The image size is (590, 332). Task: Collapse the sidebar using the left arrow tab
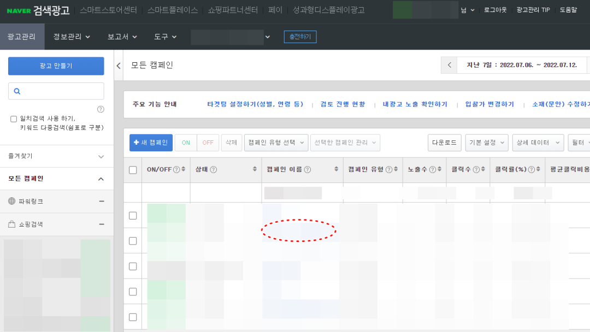pyautogui.click(x=119, y=65)
